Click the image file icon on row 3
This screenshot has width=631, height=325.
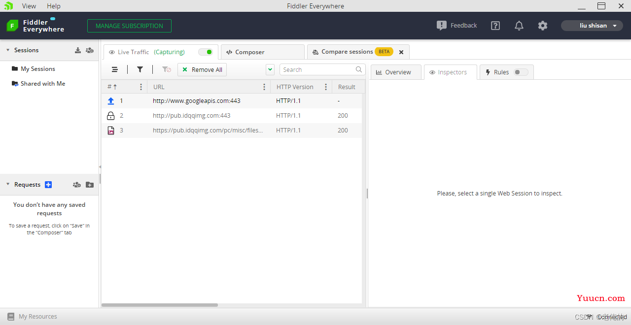click(x=111, y=130)
